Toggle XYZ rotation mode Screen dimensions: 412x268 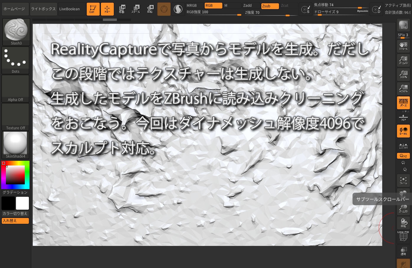pos(403,156)
